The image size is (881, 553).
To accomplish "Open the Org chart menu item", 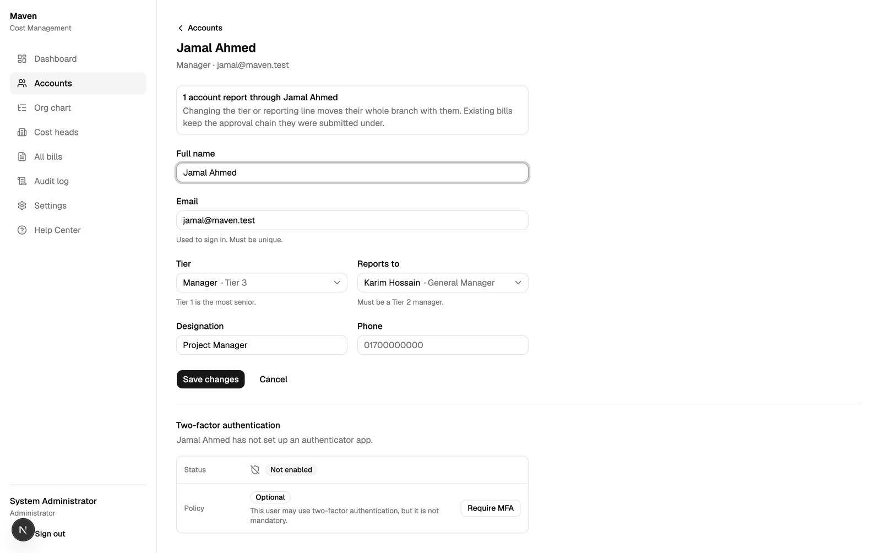I will coord(78,108).
